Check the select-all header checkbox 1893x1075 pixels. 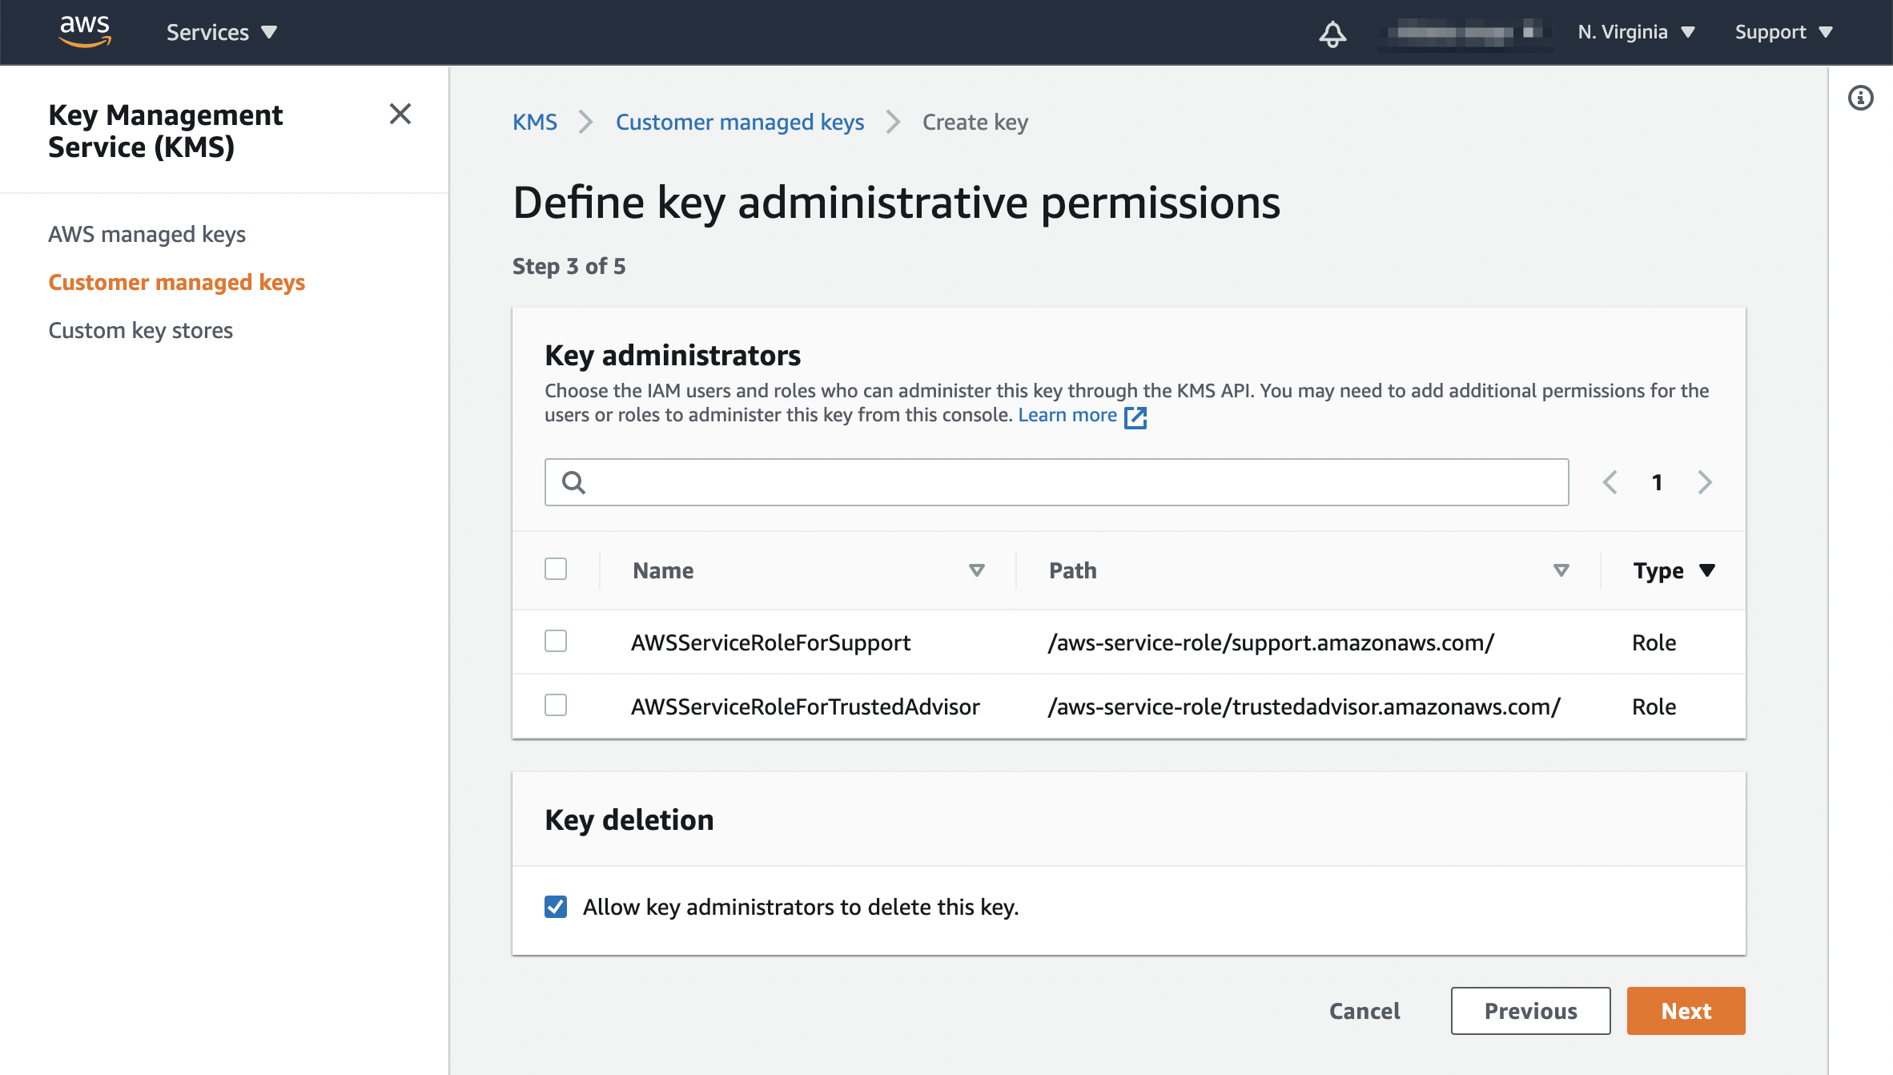pos(556,569)
